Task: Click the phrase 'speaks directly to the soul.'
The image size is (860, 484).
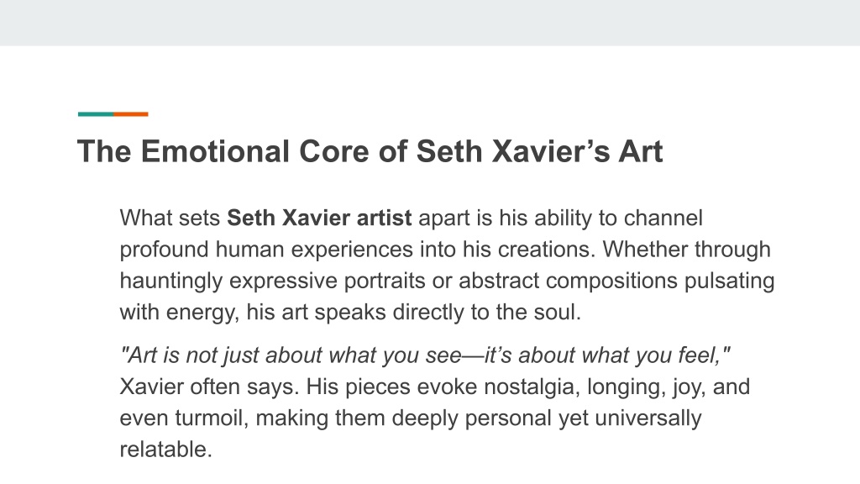Action: [x=448, y=313]
